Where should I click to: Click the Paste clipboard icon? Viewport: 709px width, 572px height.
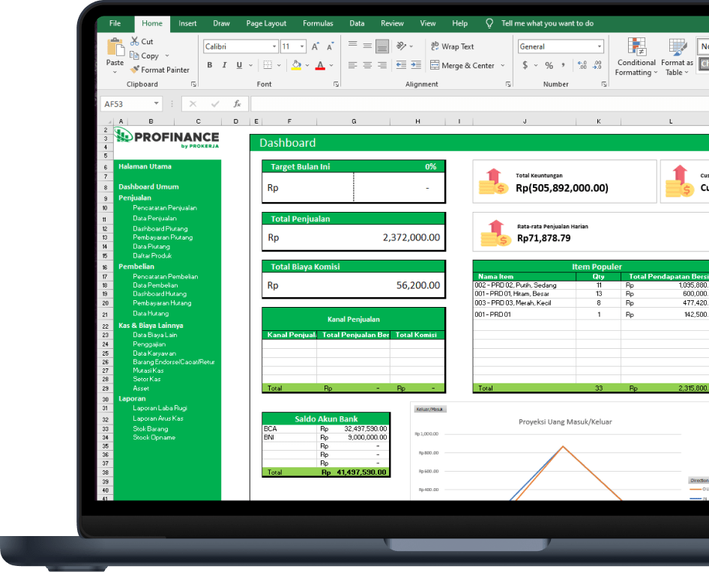(115, 48)
